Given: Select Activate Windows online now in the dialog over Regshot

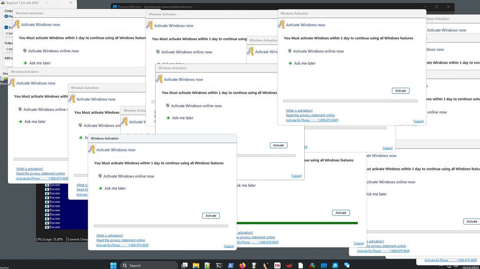Looking at the screenshot, I should [53, 51].
